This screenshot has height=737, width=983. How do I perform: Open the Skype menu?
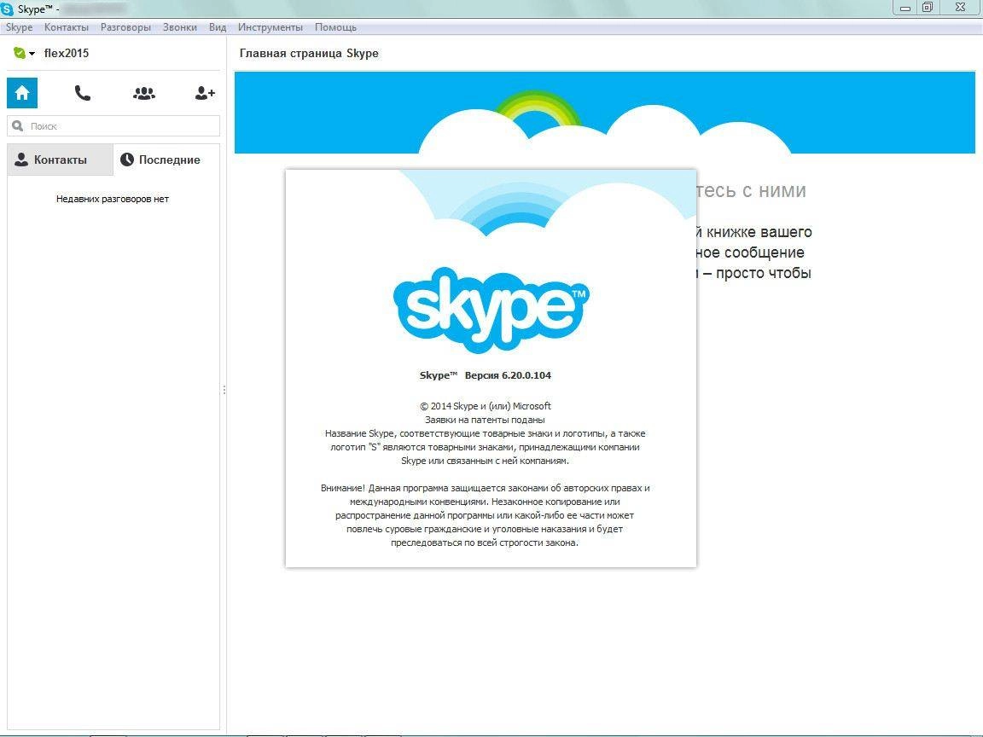pos(20,27)
